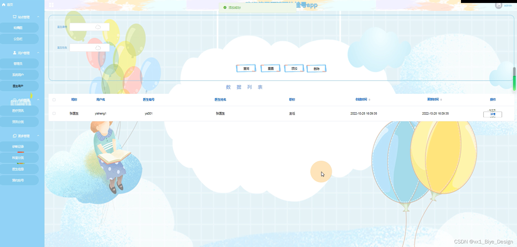Collapse the 用户管理 section chevron
The height and width of the screenshot is (247, 517).
[x=38, y=53]
